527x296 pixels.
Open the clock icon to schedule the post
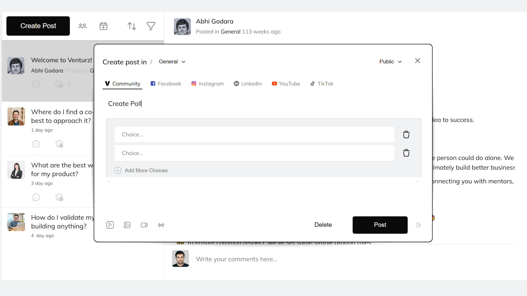coord(418,225)
